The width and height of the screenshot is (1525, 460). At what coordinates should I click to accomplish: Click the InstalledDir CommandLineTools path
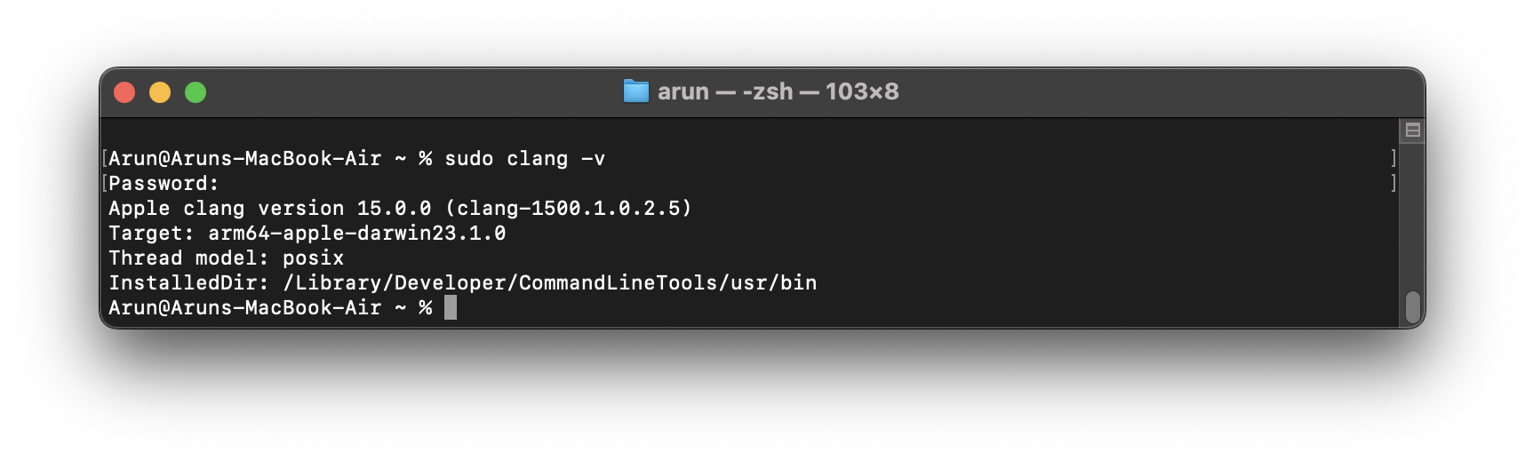click(550, 283)
